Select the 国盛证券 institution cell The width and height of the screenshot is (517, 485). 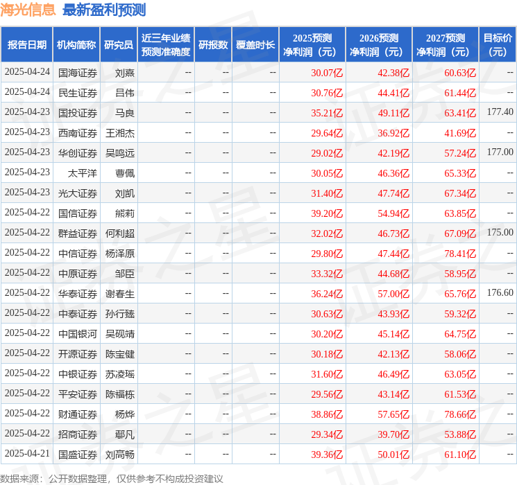pyautogui.click(x=78, y=455)
